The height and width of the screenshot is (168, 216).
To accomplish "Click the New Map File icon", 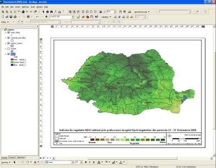I will (3, 17).
